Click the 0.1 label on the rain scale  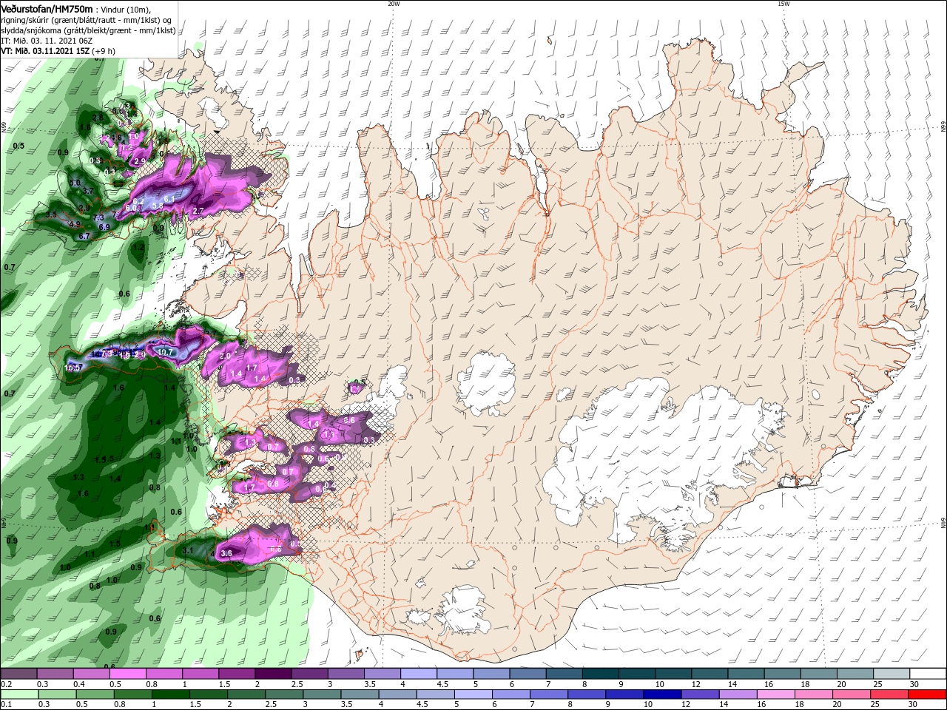pyautogui.click(x=5, y=704)
